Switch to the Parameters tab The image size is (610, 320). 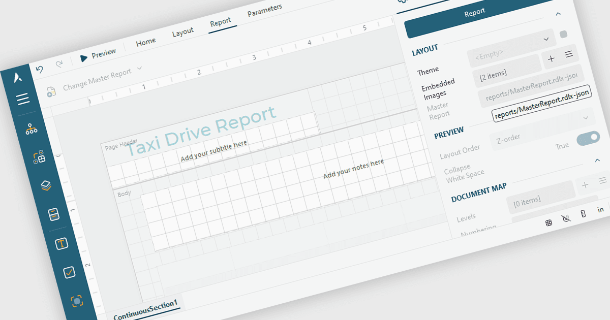[264, 10]
